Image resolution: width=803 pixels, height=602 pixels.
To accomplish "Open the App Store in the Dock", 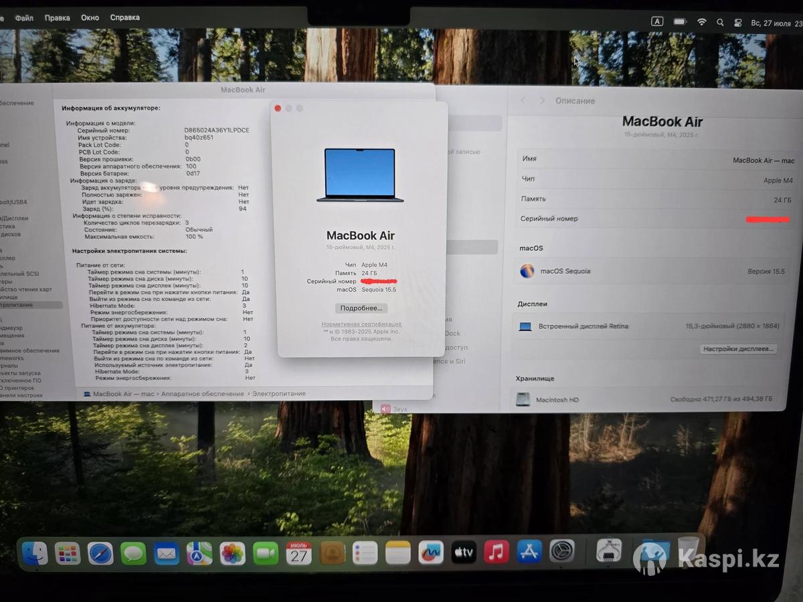I will click(529, 552).
